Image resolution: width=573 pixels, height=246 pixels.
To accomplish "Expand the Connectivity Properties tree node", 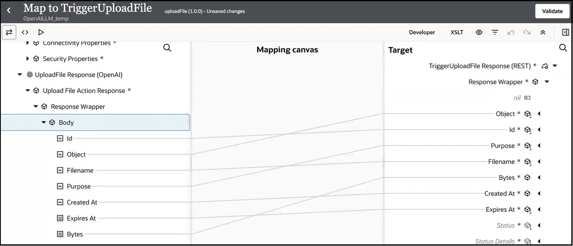I will (27, 42).
